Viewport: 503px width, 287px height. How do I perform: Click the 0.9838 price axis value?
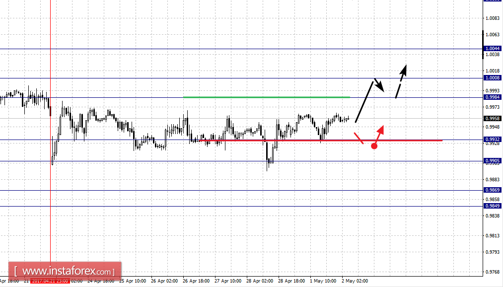coord(493,215)
